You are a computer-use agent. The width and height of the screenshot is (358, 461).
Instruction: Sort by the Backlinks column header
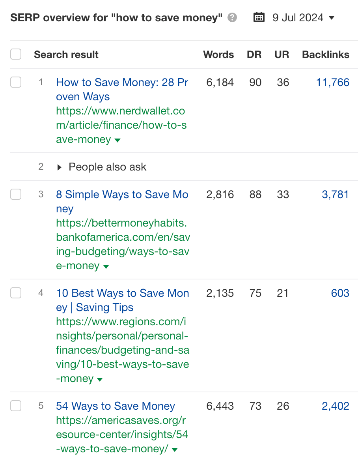[325, 54]
